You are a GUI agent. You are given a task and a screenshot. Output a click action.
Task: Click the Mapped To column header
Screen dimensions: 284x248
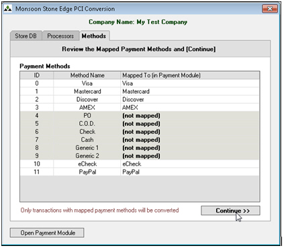point(190,75)
